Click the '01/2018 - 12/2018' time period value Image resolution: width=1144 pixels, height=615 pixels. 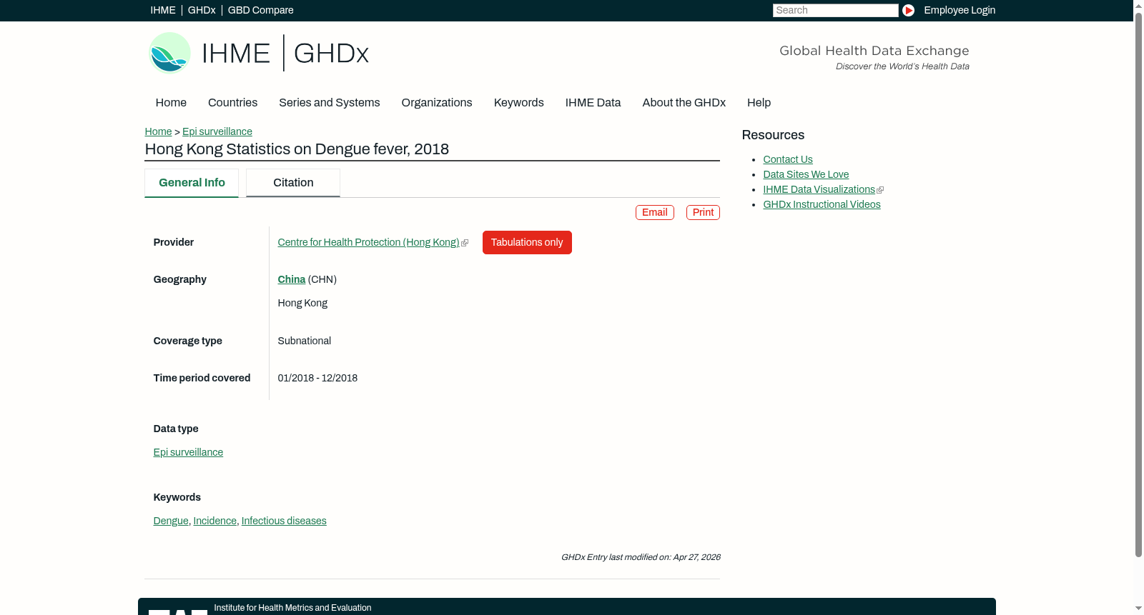point(317,379)
